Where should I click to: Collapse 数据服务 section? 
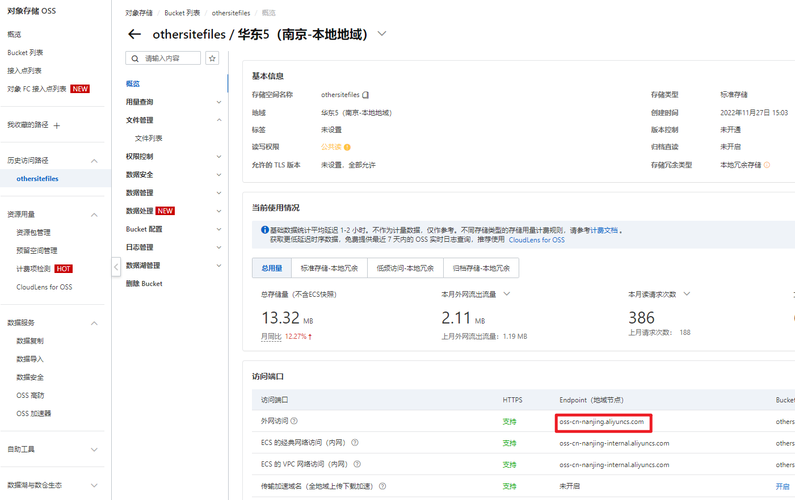tap(94, 323)
